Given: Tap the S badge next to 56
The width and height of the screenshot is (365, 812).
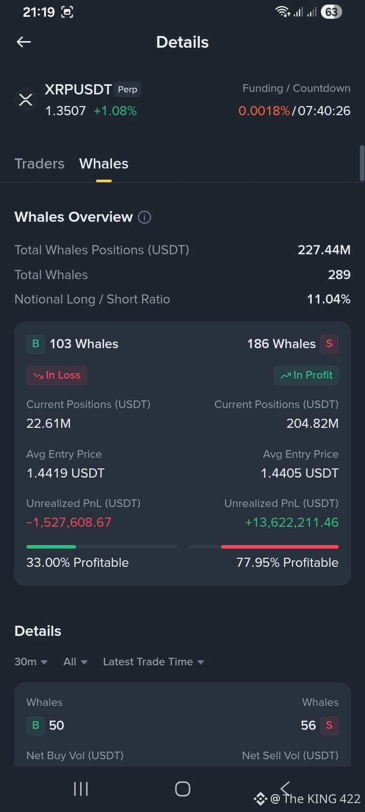Looking at the screenshot, I should tap(329, 725).
